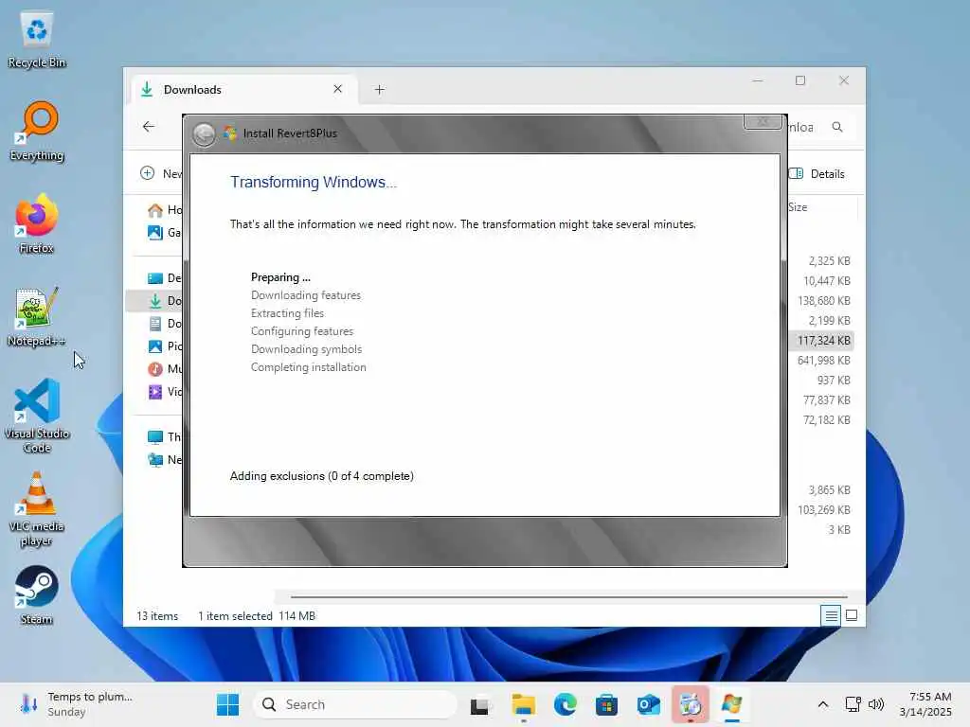This screenshot has height=727, width=970.
Task: Toggle the Details pane in Explorer
Action: tap(817, 174)
